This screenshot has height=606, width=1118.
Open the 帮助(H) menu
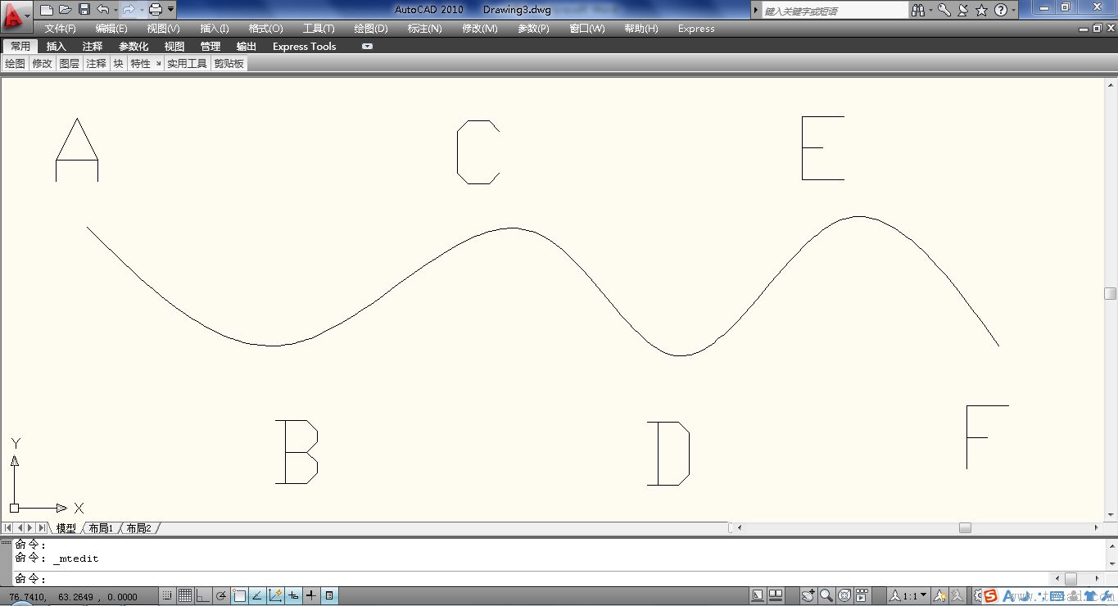(x=640, y=29)
